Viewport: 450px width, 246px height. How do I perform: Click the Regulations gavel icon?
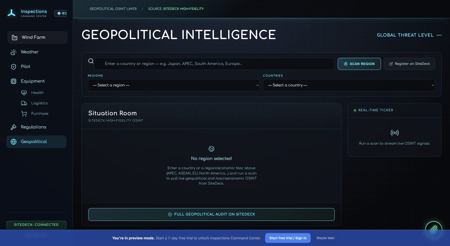13,127
